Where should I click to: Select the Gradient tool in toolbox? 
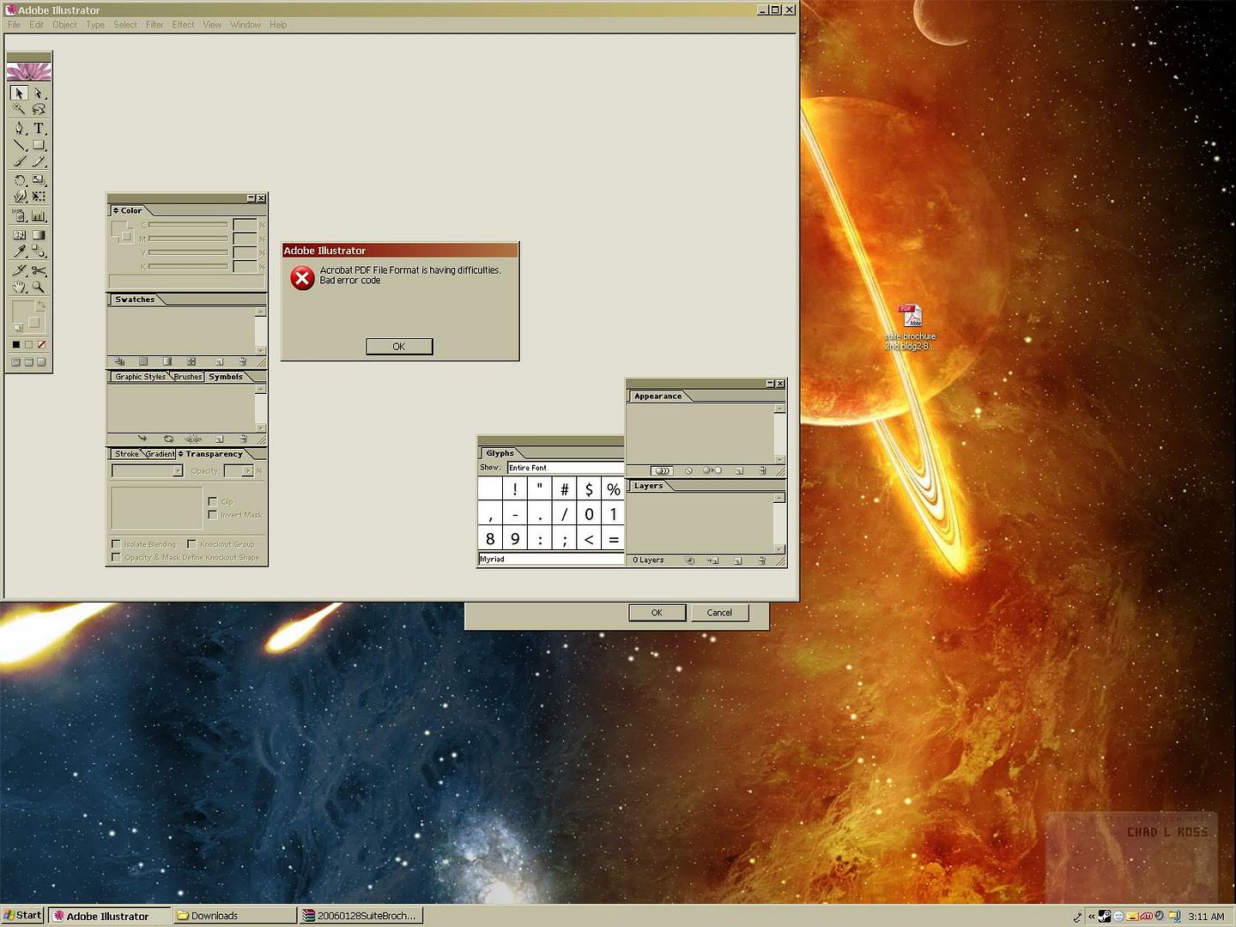coord(39,234)
